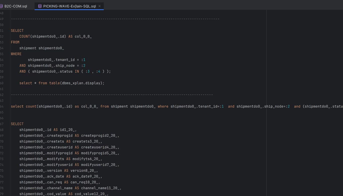Click the tenant_id bind parameter :1
The image size is (343, 196).
pos(83,60)
